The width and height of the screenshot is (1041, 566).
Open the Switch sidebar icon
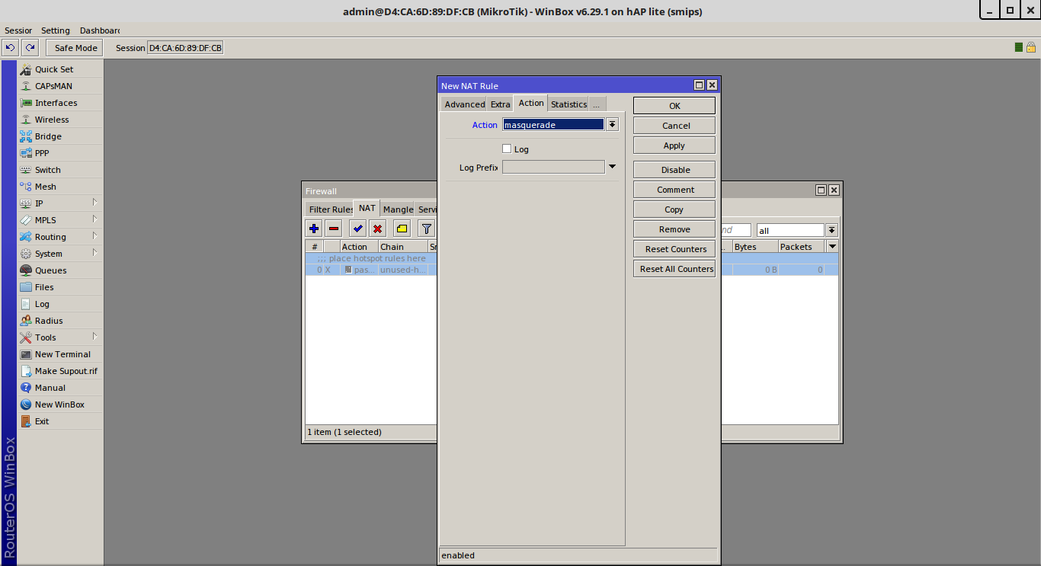pos(26,170)
